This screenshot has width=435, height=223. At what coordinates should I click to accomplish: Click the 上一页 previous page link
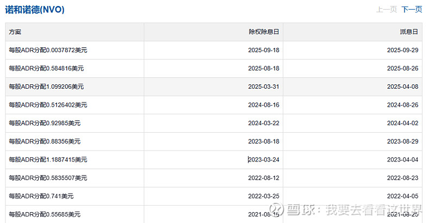click(386, 9)
